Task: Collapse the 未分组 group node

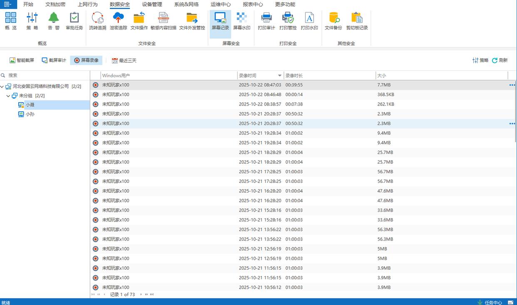Action: pos(8,96)
